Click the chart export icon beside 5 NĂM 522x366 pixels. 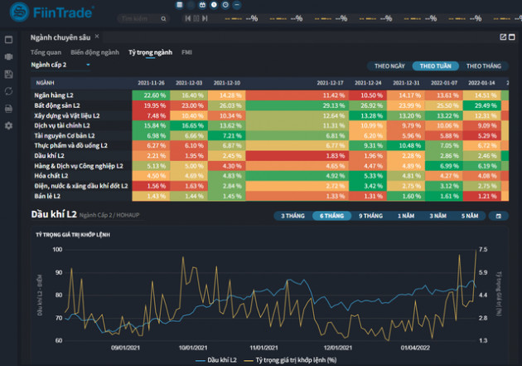point(498,216)
